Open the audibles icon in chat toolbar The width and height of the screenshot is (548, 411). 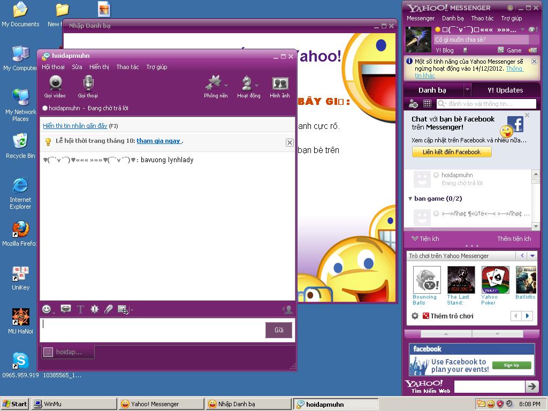click(65, 309)
